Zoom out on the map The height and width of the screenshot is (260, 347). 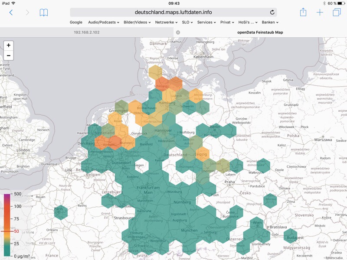(x=8, y=55)
